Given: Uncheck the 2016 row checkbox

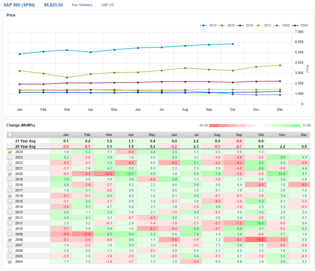Looking at the screenshot, I should click(x=10, y=196).
